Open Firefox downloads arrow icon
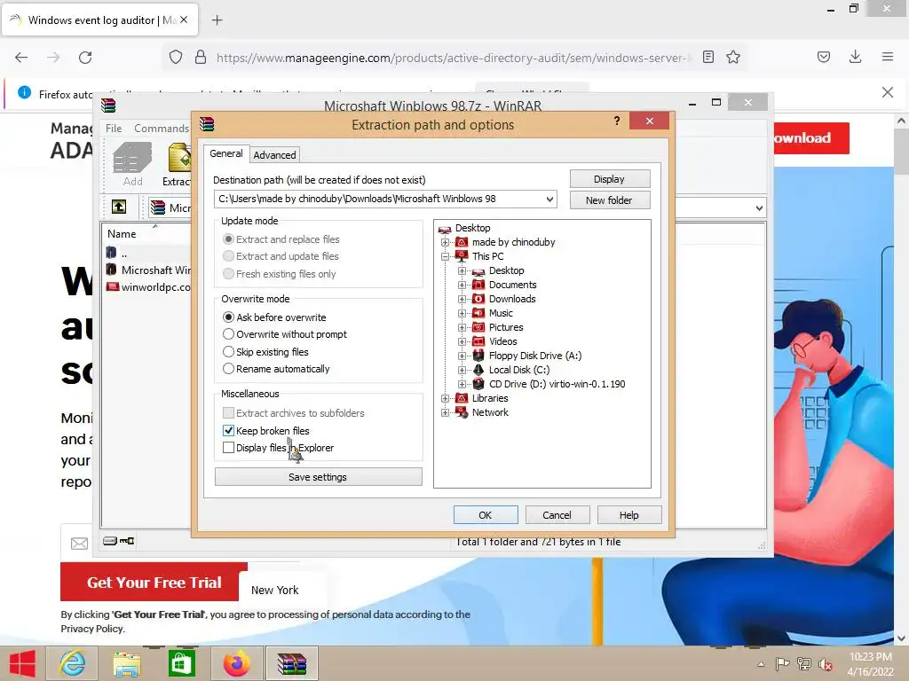 (x=855, y=57)
